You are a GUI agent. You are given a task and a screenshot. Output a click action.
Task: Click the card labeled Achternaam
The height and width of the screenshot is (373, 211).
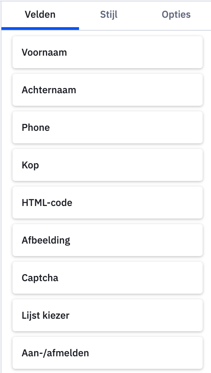(x=107, y=90)
